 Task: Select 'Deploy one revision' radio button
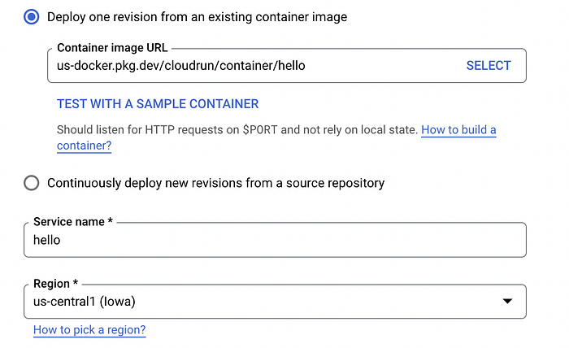(32, 17)
